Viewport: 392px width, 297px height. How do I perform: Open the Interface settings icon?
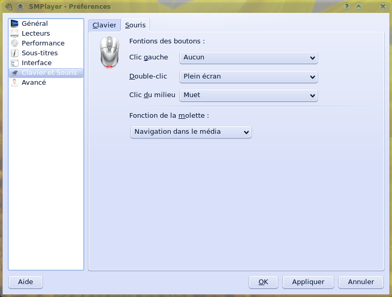(x=14, y=63)
